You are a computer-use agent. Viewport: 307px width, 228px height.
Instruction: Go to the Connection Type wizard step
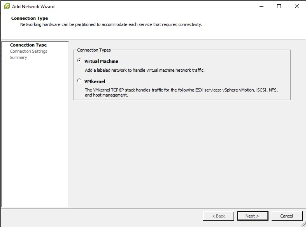point(28,45)
